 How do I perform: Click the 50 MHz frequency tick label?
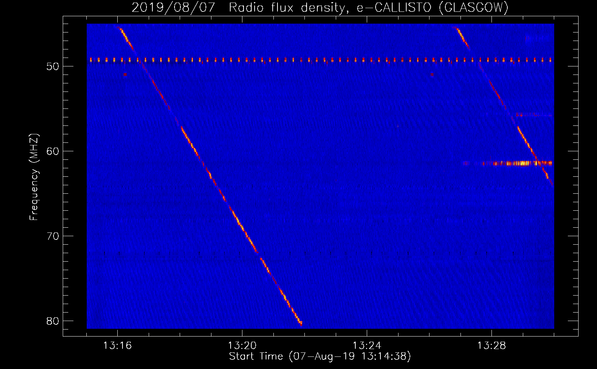tap(53, 66)
